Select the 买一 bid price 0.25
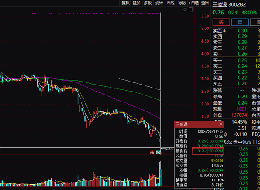This screenshot has height=190, width=260. 242,60
